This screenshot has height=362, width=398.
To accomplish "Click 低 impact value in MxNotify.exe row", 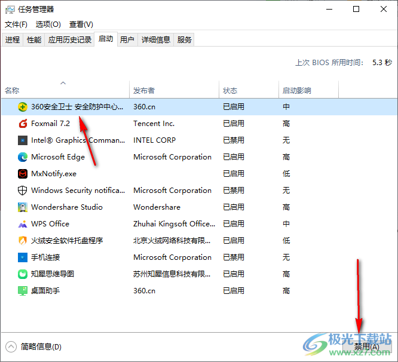I will click(286, 174).
